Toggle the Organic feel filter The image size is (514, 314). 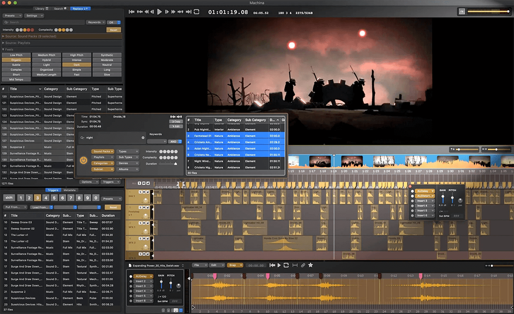[16, 59]
